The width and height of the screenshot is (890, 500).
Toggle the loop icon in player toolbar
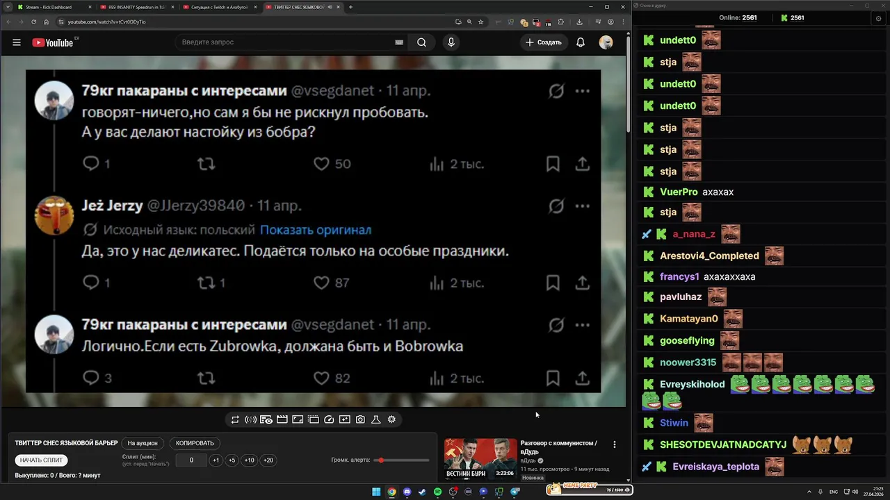point(235,419)
